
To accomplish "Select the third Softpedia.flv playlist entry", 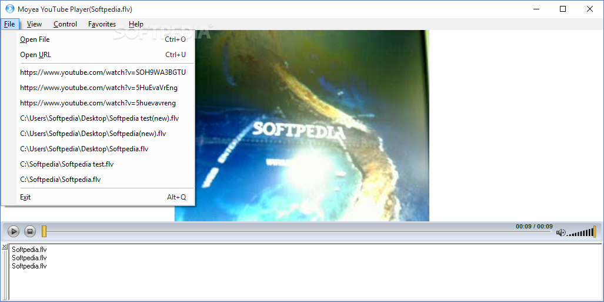I will click(29, 266).
